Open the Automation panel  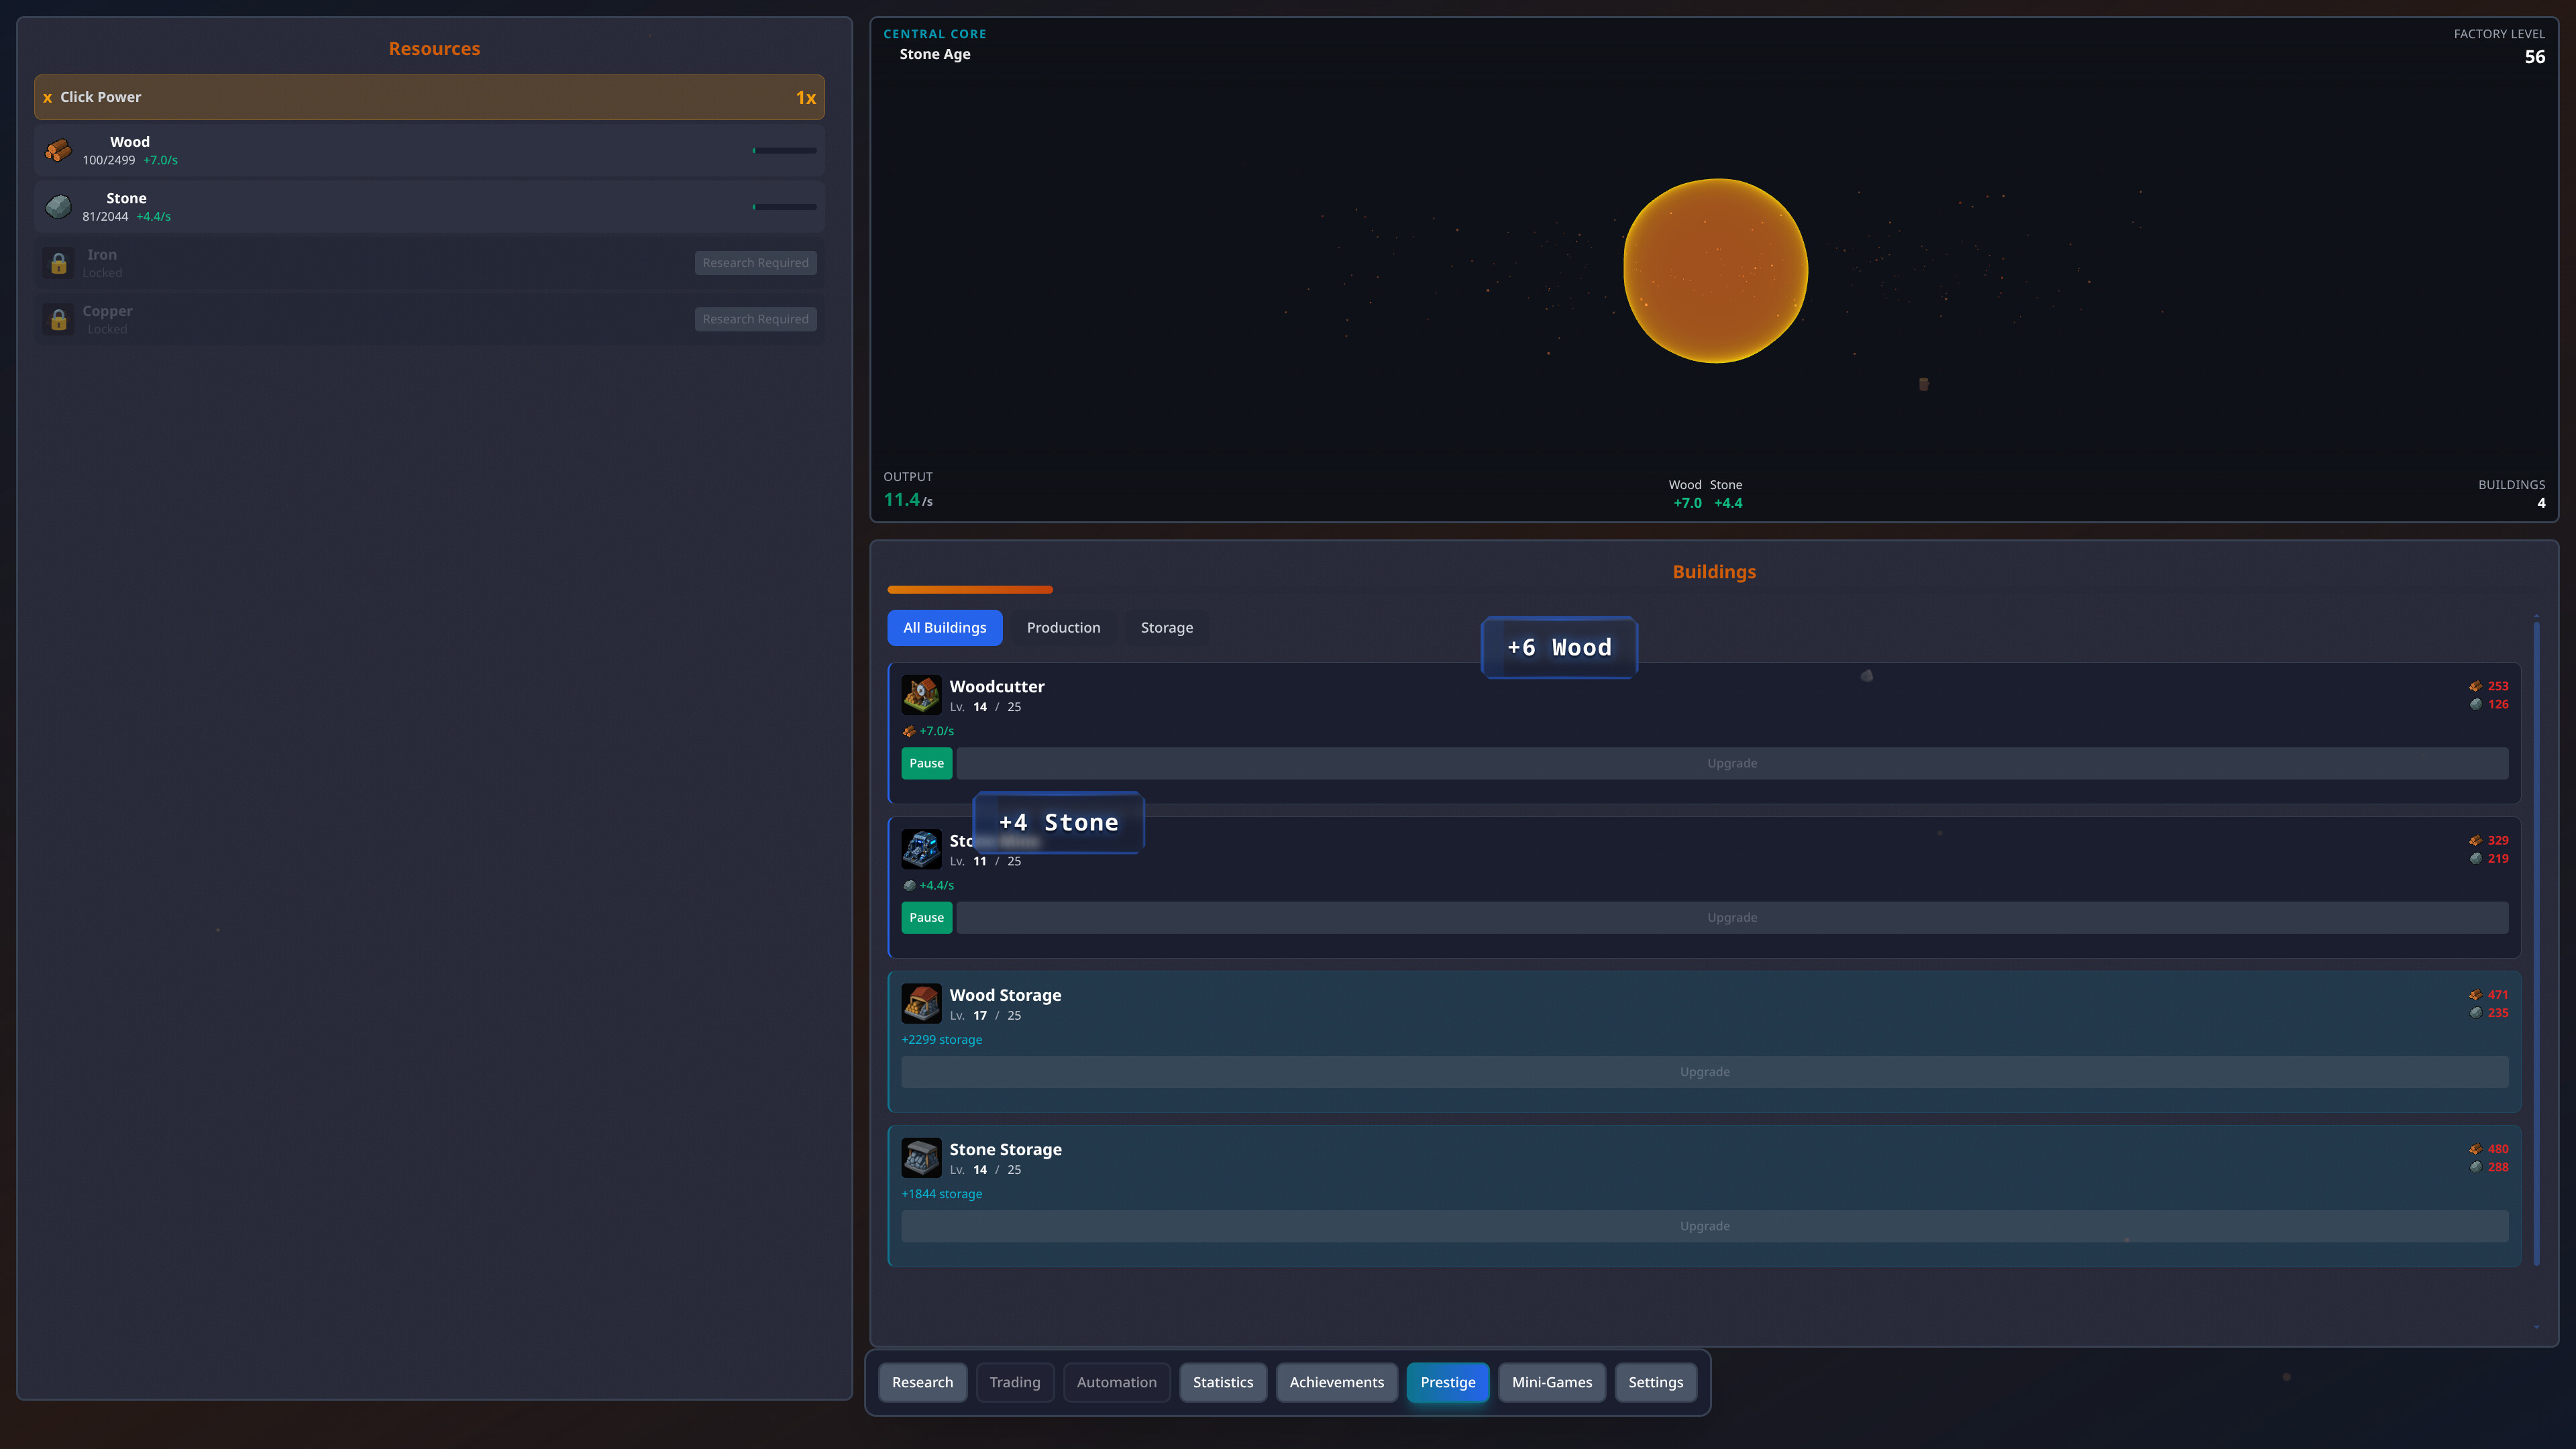click(1116, 1382)
